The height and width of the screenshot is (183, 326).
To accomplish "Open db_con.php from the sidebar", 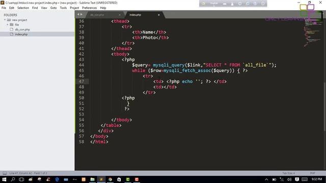I will click(22, 29).
